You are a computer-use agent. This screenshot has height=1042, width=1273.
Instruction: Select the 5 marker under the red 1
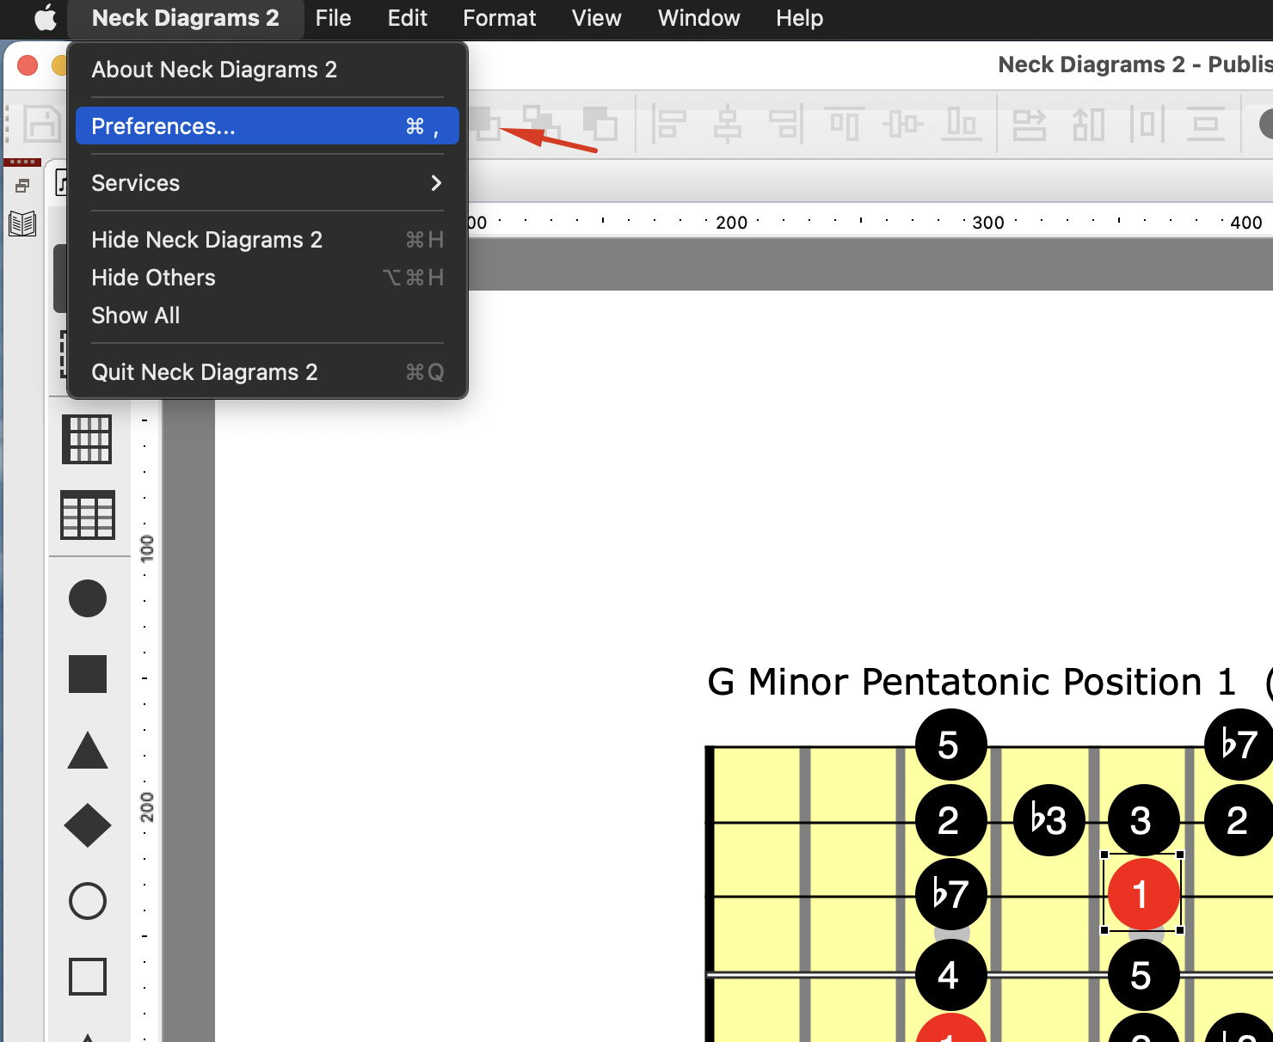click(1143, 975)
